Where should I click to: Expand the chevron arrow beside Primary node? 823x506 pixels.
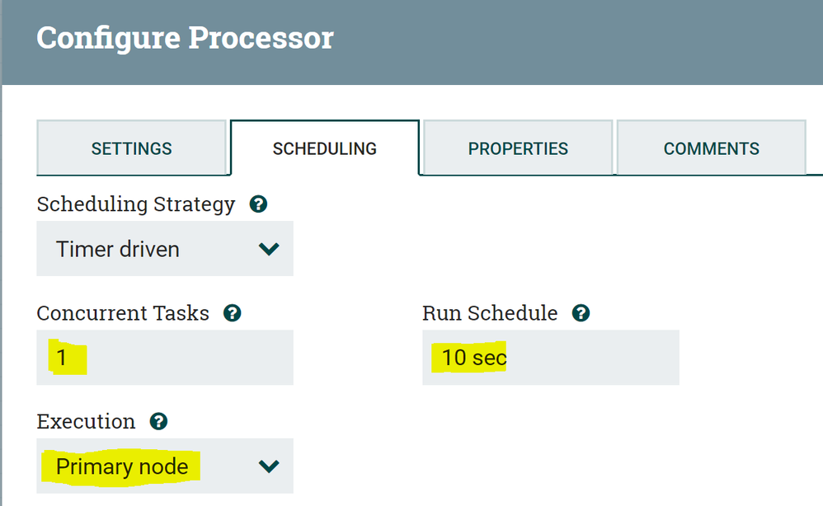pos(269,466)
